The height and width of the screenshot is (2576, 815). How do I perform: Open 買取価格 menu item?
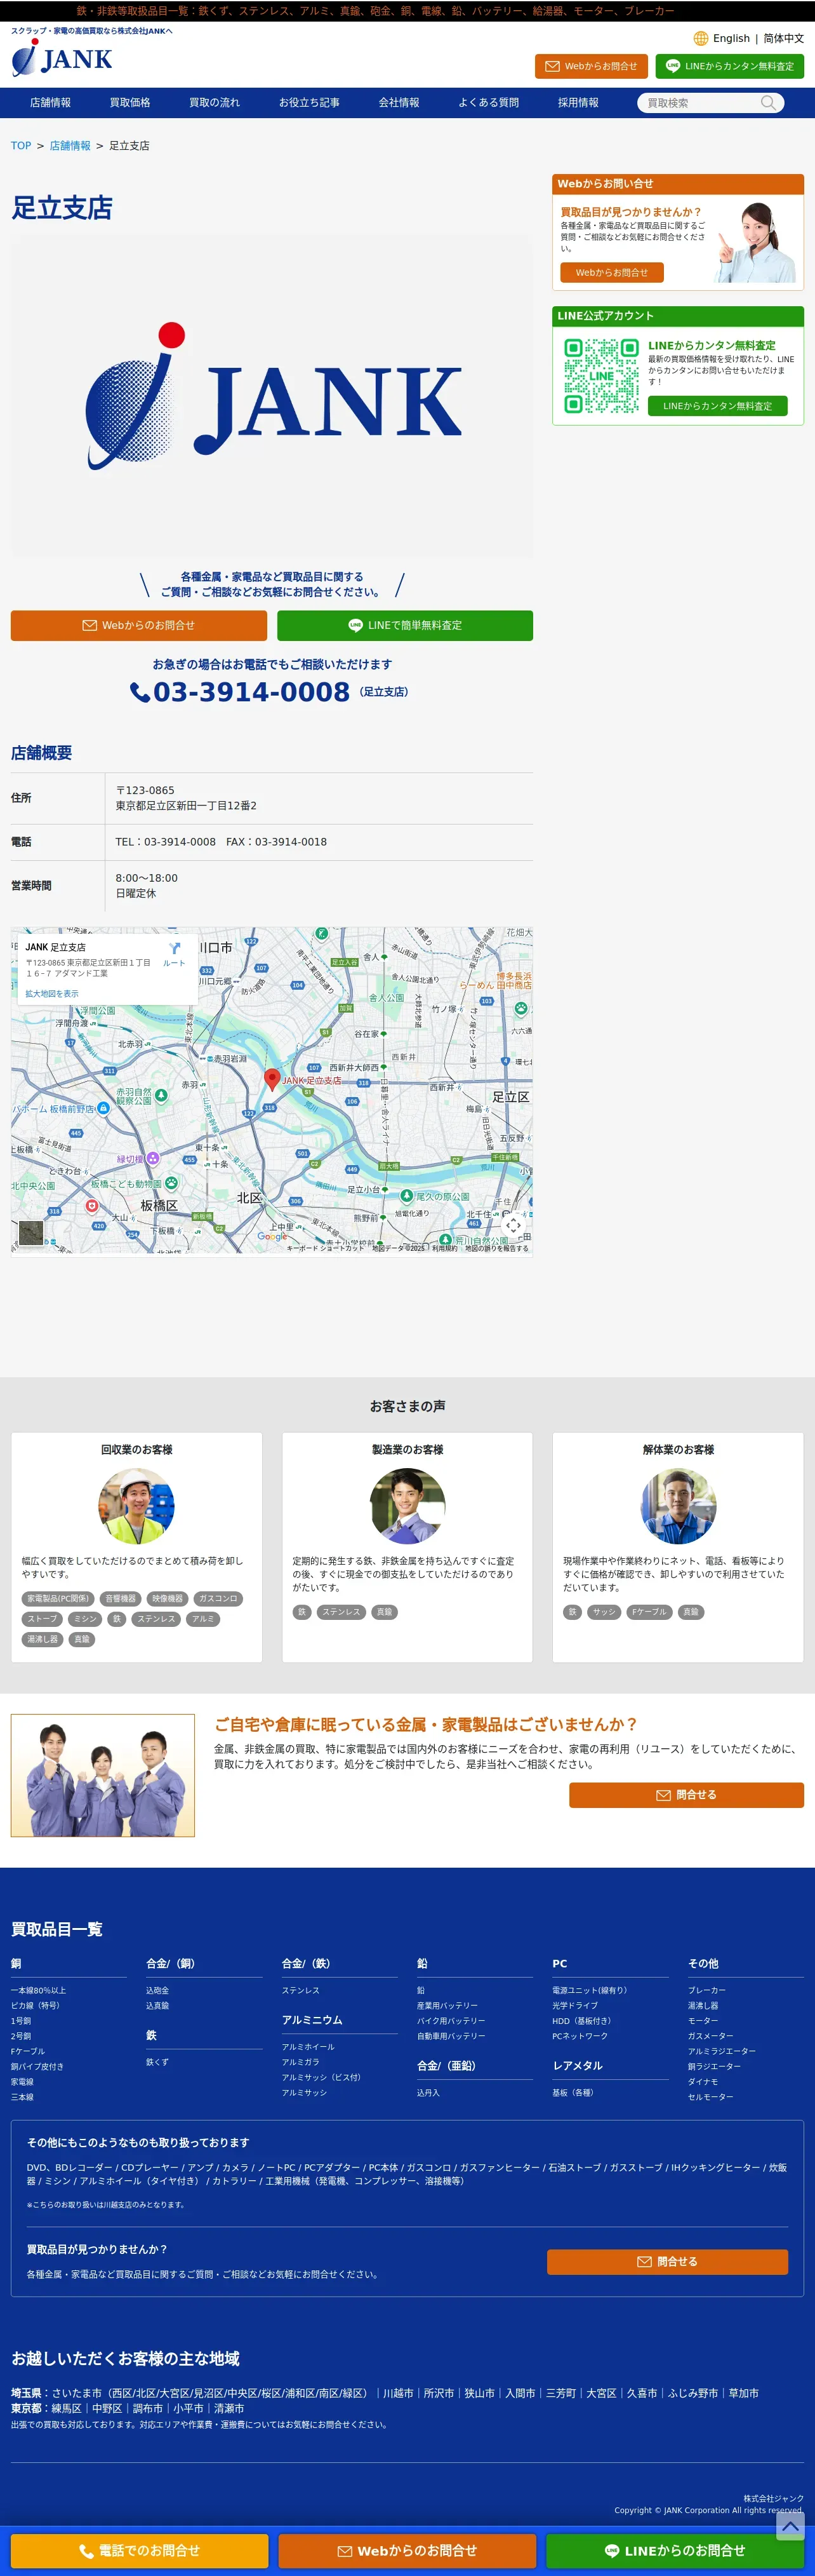click(130, 103)
